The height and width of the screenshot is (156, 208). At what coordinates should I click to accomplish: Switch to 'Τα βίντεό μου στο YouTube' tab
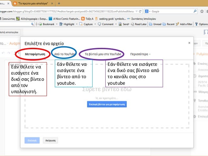click(103, 54)
